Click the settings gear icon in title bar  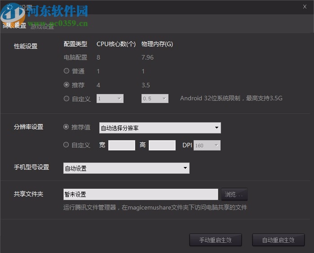tap(9, 7)
